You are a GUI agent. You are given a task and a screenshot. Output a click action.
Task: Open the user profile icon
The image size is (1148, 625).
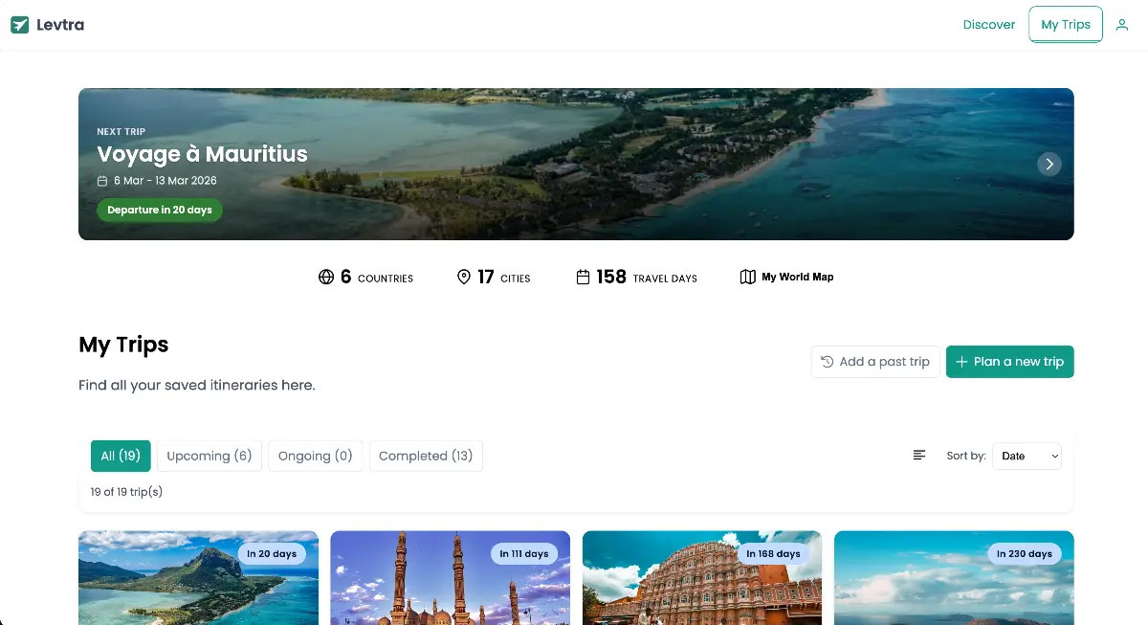[1122, 25]
